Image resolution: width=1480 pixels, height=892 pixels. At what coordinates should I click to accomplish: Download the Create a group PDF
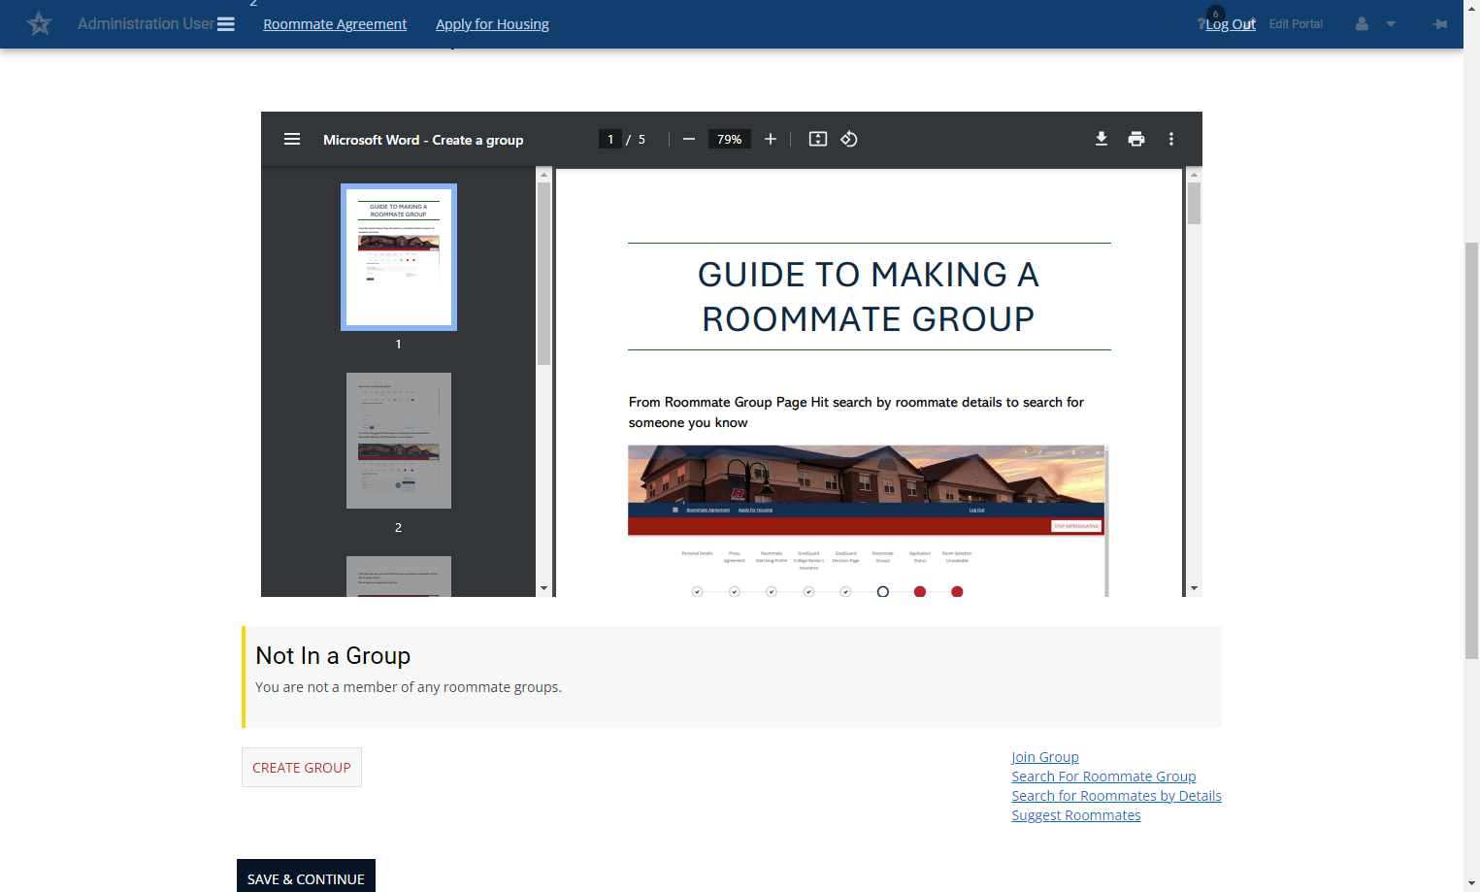click(1102, 139)
